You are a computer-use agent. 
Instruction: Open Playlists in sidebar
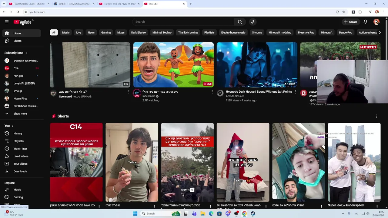[18, 141]
